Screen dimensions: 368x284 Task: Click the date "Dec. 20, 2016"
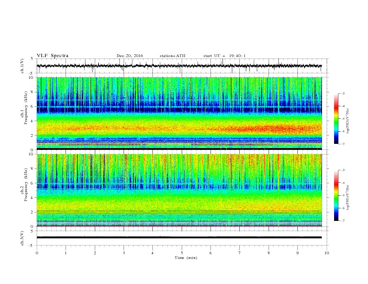(x=130, y=56)
